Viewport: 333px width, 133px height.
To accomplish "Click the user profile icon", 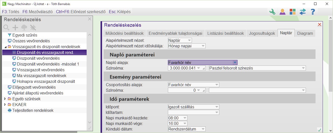I will (x=282, y=12).
